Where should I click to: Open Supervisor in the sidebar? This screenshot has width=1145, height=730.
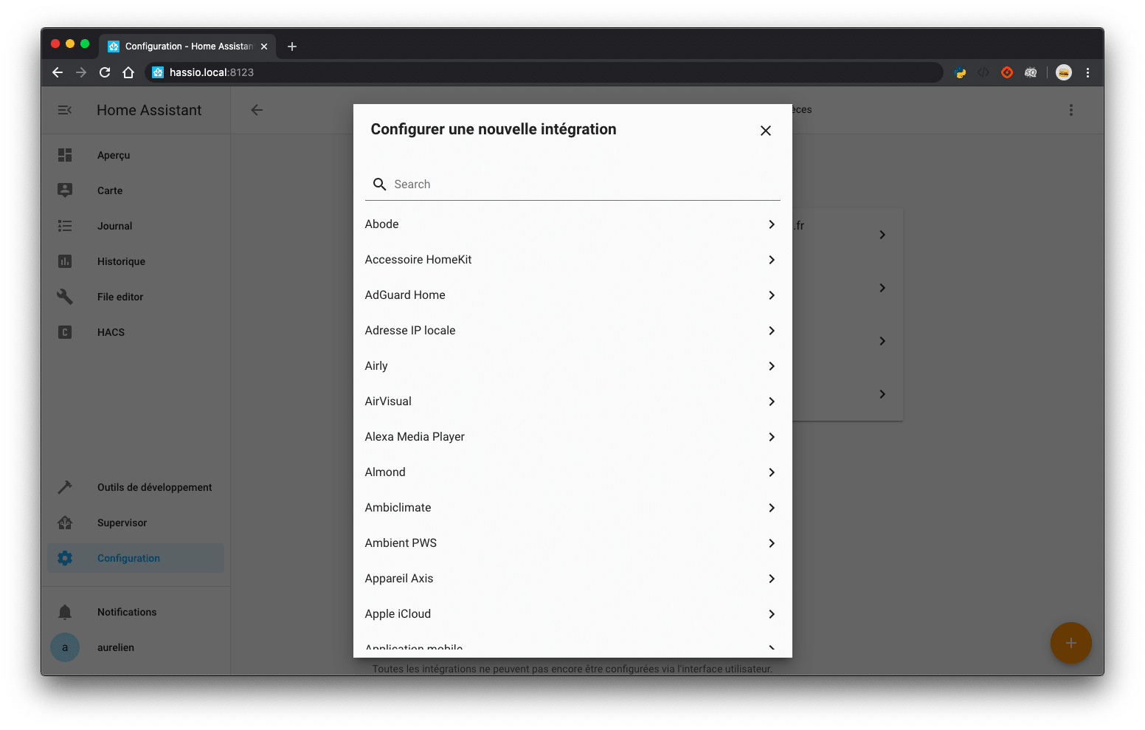coord(136,523)
